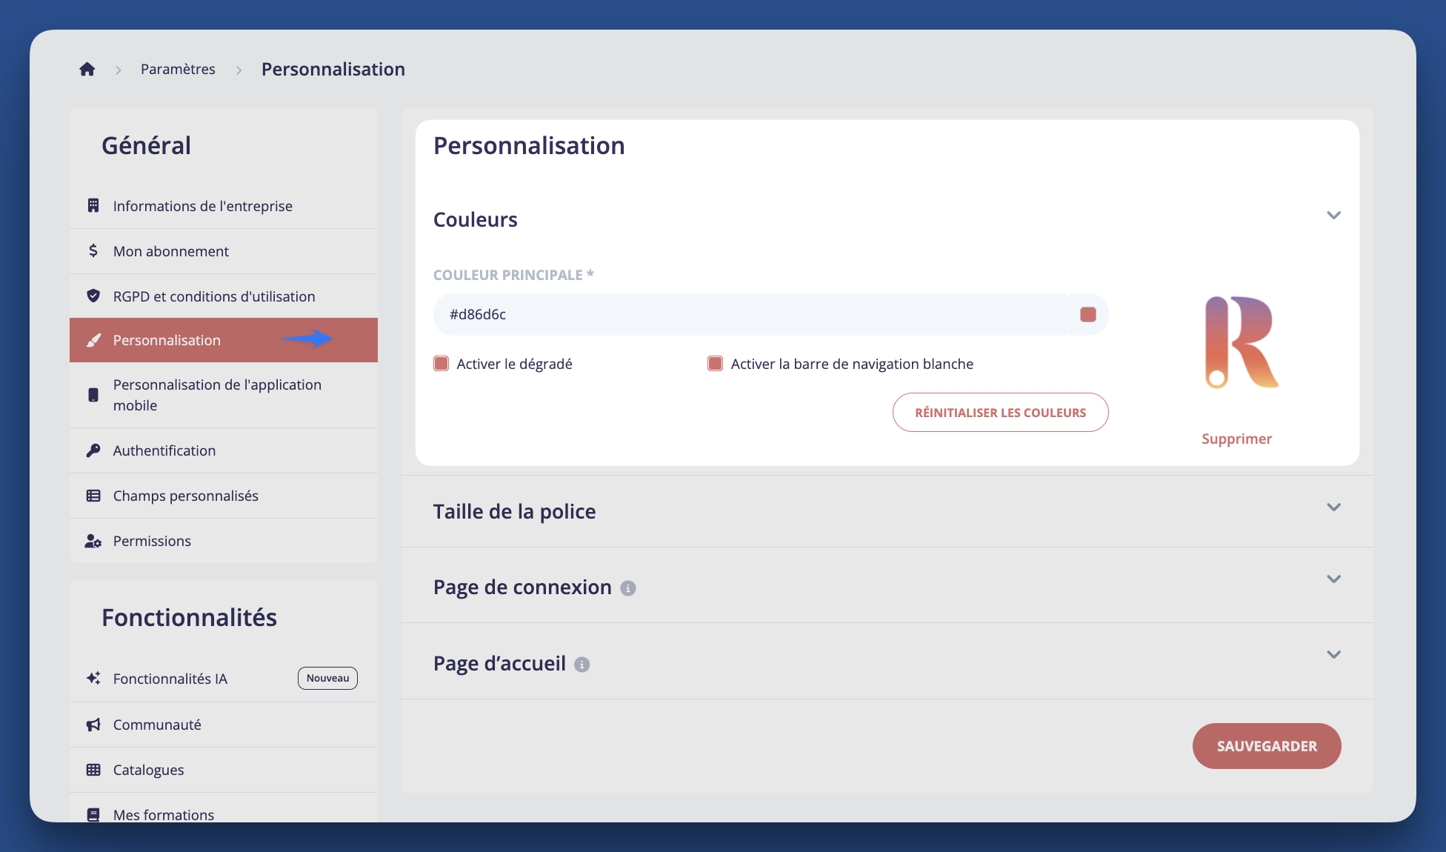Open the Permissions settings
The height and width of the screenshot is (852, 1446).
[224, 541]
